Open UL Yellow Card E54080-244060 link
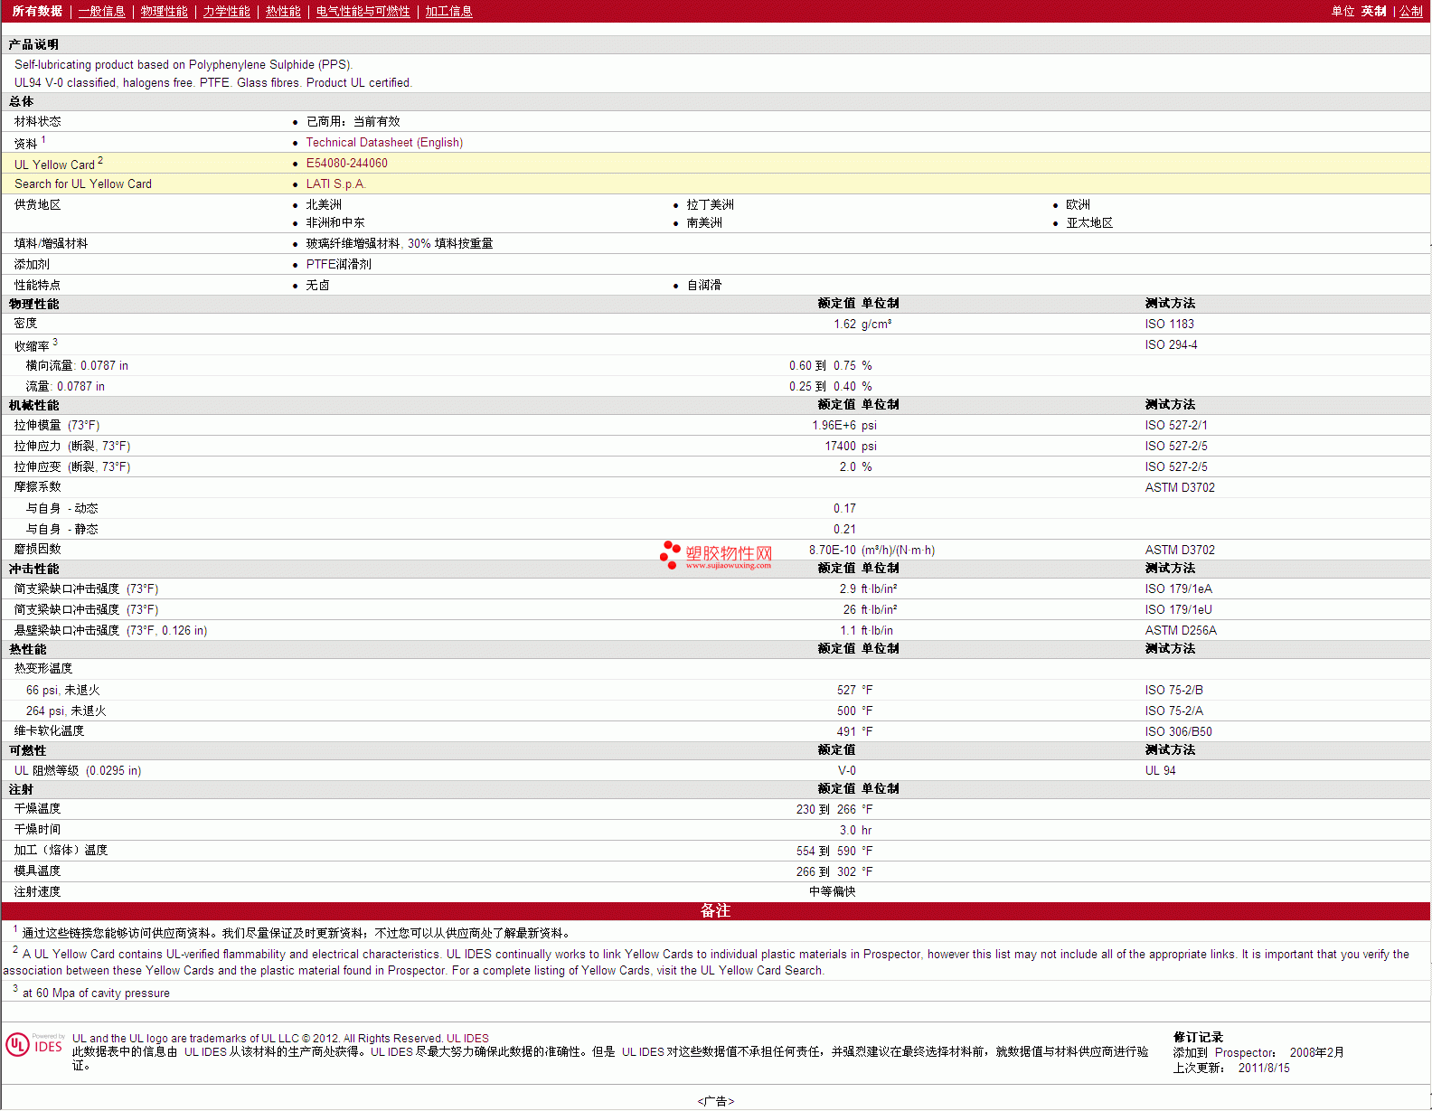Screen dimensions: 1432x1111 346,164
